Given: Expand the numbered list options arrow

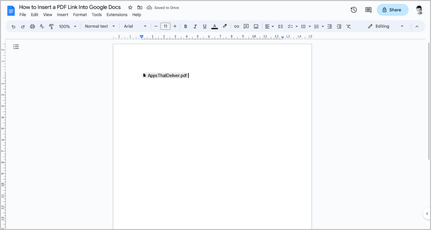Looking at the screenshot, I should [323, 26].
